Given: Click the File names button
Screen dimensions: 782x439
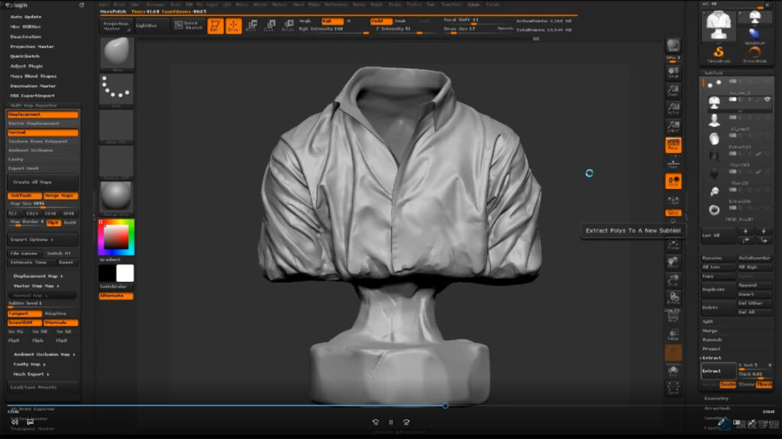Looking at the screenshot, I should coord(24,253).
